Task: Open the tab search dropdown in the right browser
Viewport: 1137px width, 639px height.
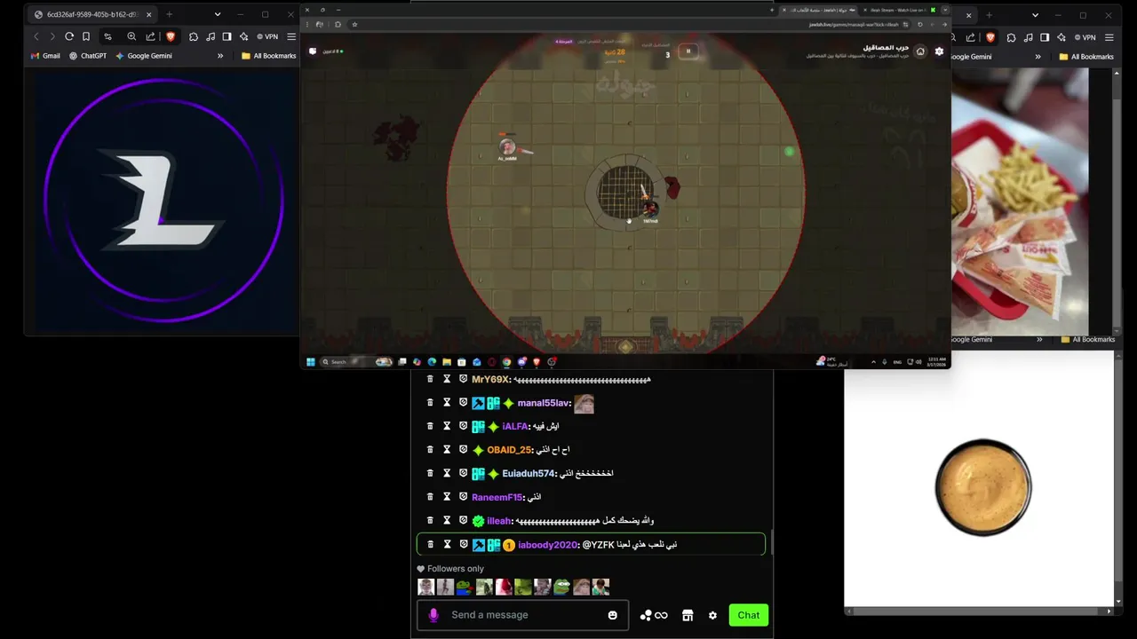Action: 1035,14
